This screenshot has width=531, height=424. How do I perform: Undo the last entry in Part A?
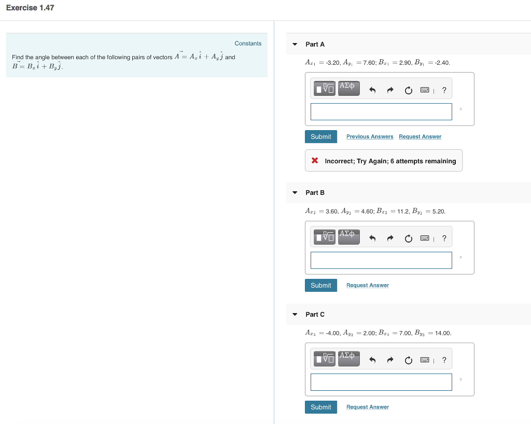(x=372, y=90)
